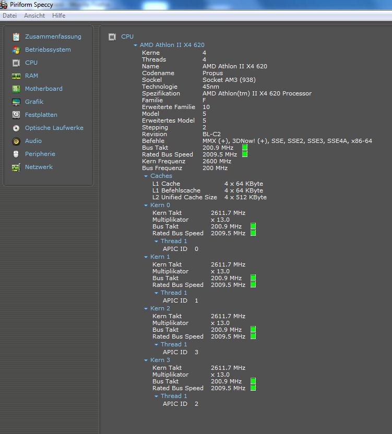
Task: Click Kern 0 Bus Takt green indicator
Action: coord(253,226)
